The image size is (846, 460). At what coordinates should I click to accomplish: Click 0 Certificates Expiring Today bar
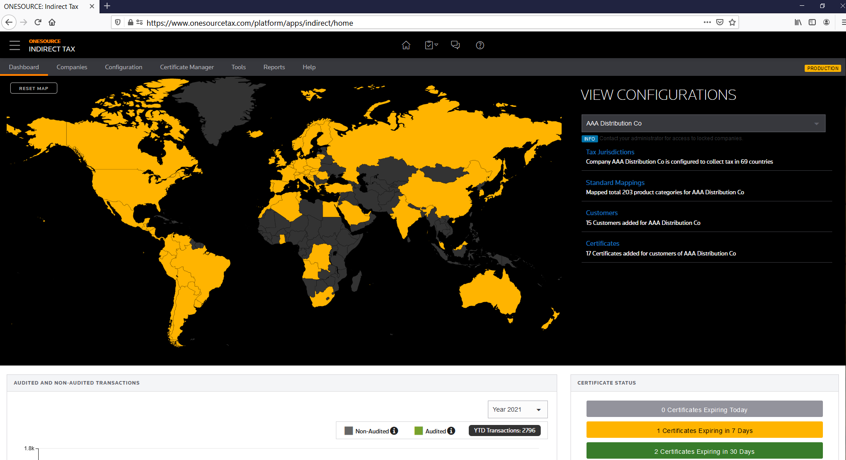[x=705, y=409]
